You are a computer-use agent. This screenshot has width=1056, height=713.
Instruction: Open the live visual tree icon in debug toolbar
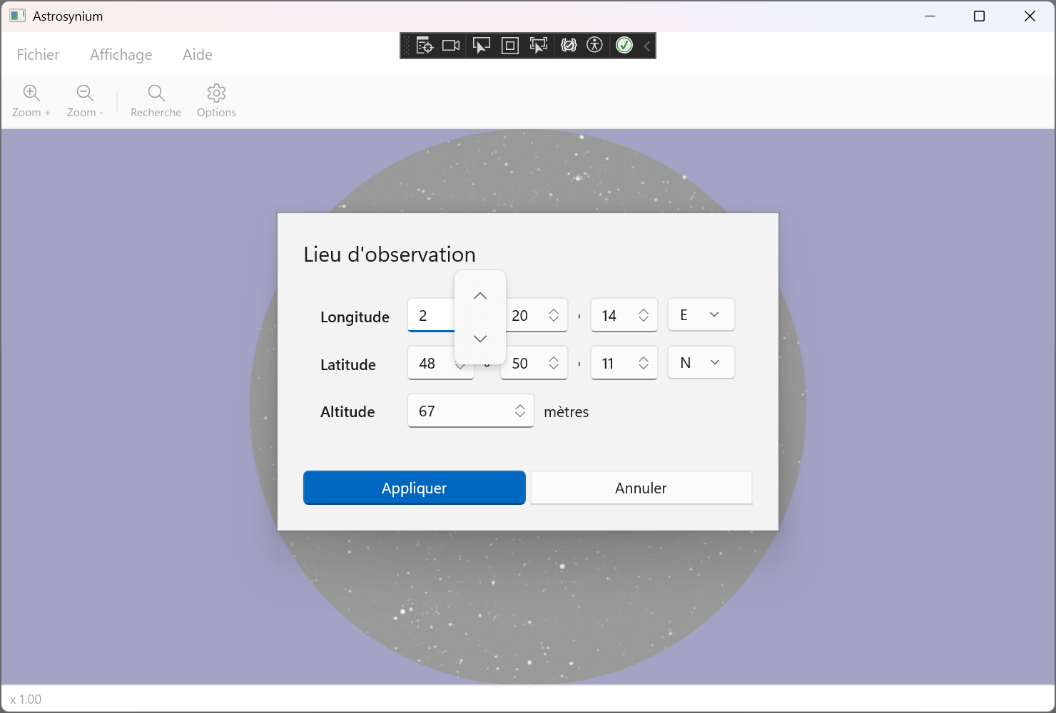tap(425, 46)
